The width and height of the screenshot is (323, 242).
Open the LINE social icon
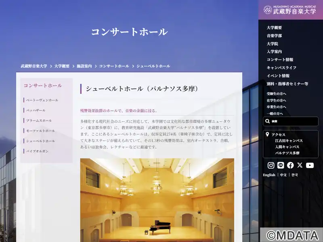pos(281,165)
